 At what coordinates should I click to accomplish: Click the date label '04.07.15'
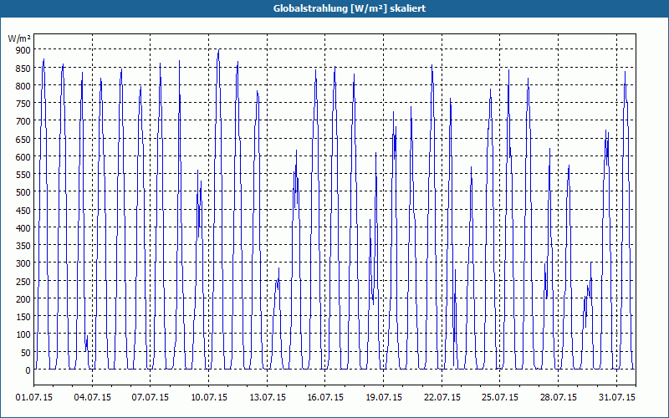[x=93, y=397]
